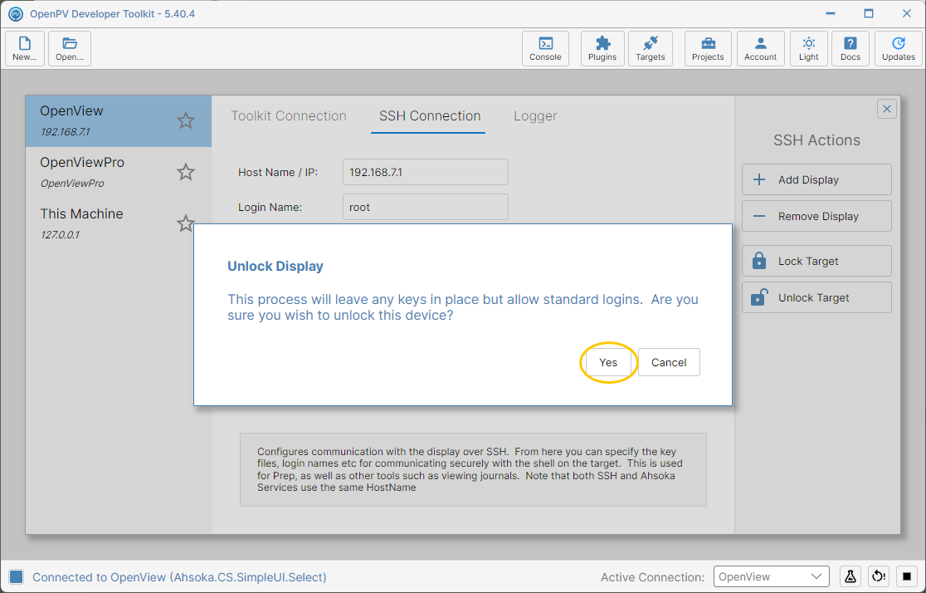The image size is (926, 593).
Task: Click the blue connection status indicator
Action: [16, 576]
